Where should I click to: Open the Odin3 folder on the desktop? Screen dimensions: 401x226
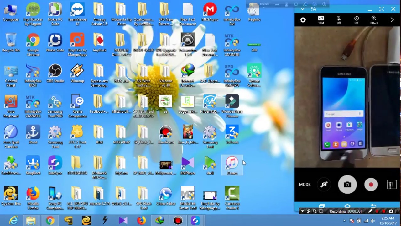click(121, 196)
